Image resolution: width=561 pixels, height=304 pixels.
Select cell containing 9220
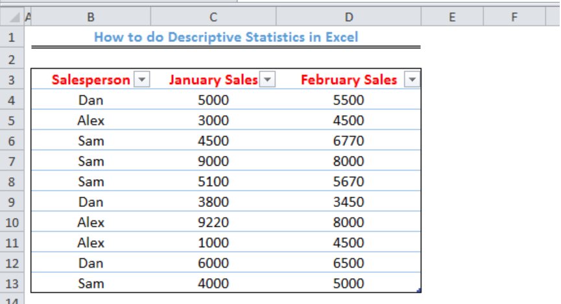pyautogui.click(x=213, y=223)
